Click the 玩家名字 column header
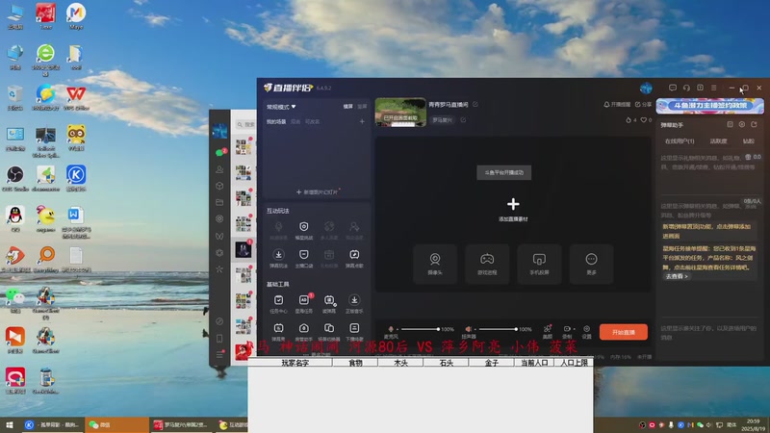The image size is (770, 433). pos(295,364)
